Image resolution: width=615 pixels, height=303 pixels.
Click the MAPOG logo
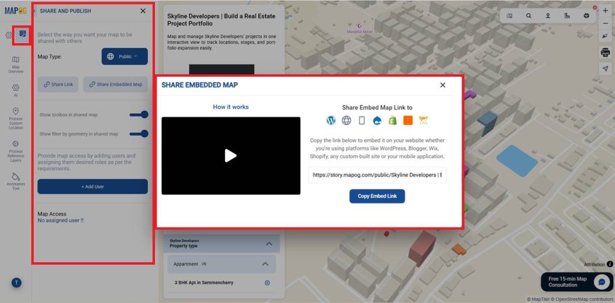pyautogui.click(x=16, y=11)
